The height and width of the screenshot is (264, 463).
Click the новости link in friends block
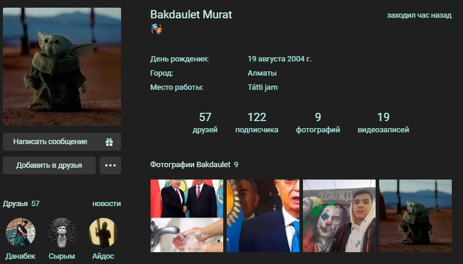coord(106,204)
